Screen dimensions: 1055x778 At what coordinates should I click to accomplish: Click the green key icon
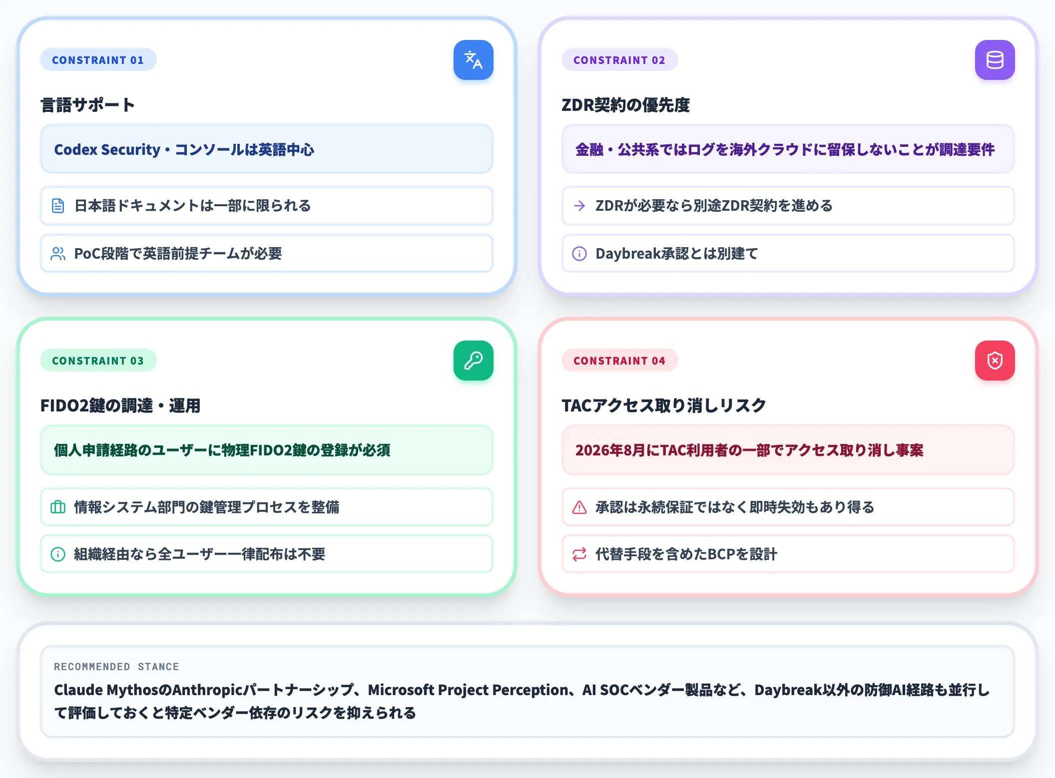(473, 361)
